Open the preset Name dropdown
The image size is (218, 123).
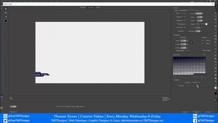(x=188, y=11)
